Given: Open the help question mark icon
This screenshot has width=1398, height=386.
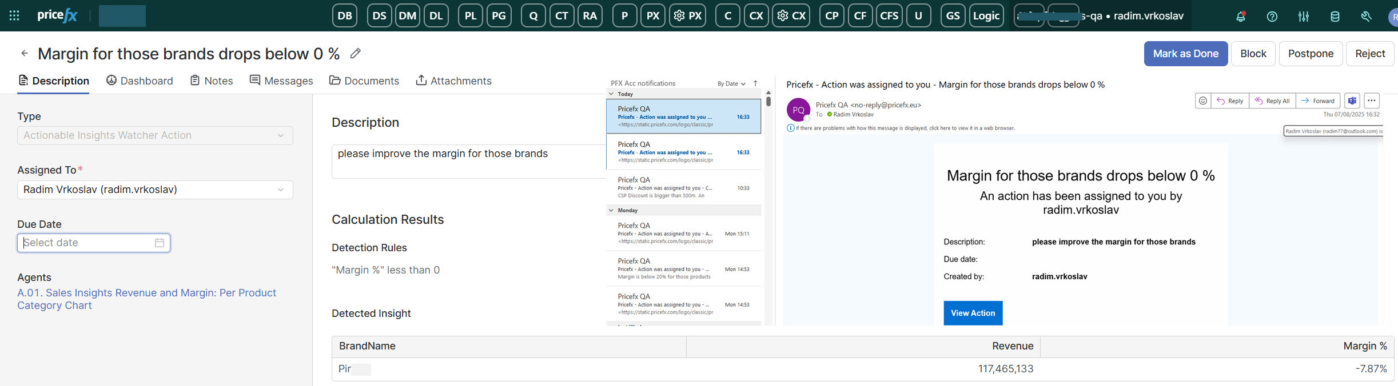Looking at the screenshot, I should click(1272, 17).
